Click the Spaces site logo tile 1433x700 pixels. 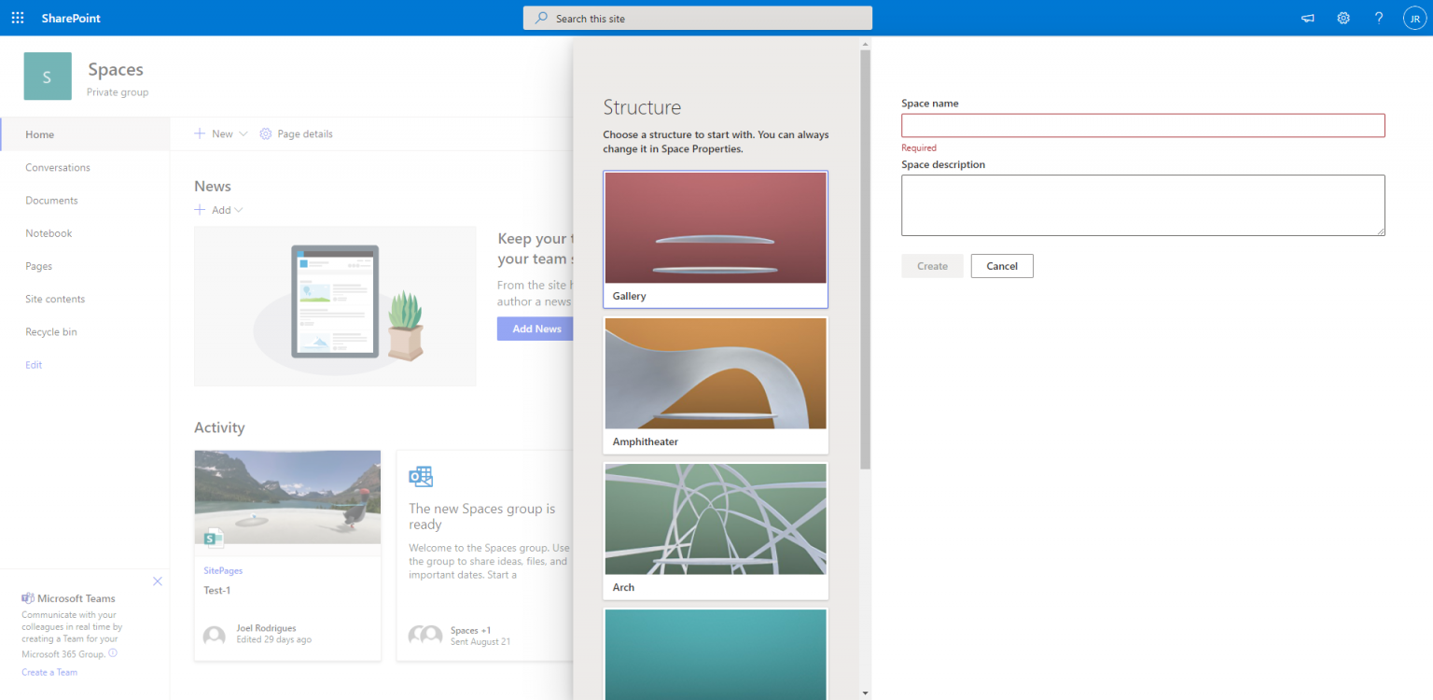(47, 75)
